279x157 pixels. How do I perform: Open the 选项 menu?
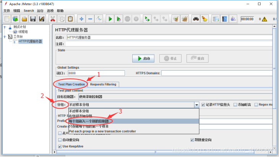(50, 11)
